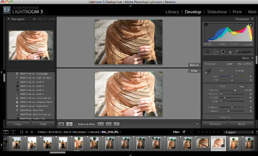Image resolution: width=258 pixels, height=156 pixels.
Task: Copy Before settings to After
Action: [100, 124]
